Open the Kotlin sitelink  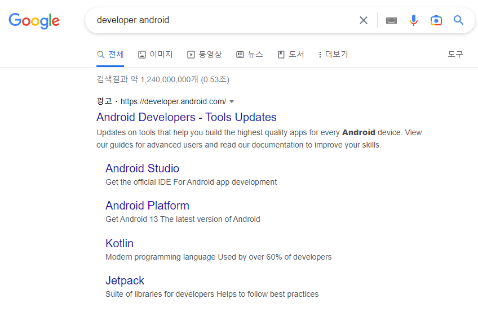coord(119,243)
